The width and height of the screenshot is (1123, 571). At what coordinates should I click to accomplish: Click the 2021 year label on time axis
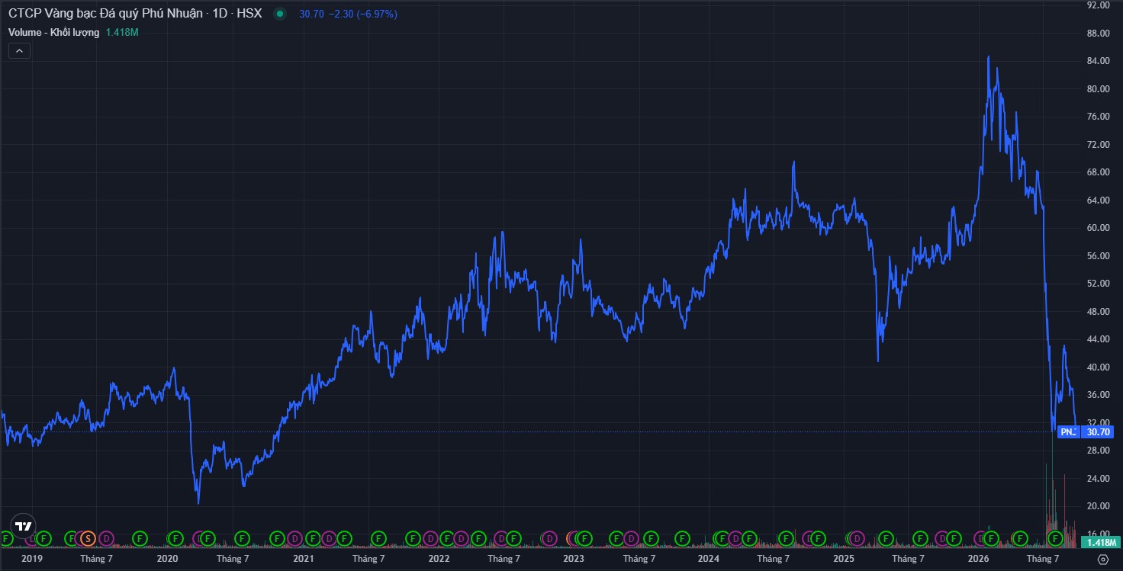pyautogui.click(x=303, y=559)
